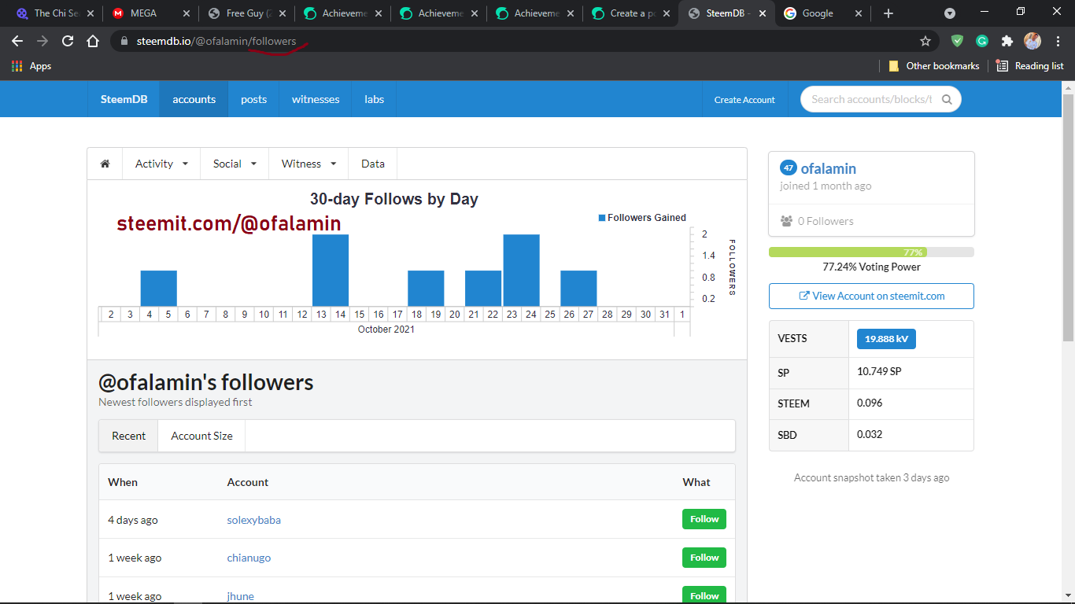Open the Other bookmarks folder

click(934, 66)
